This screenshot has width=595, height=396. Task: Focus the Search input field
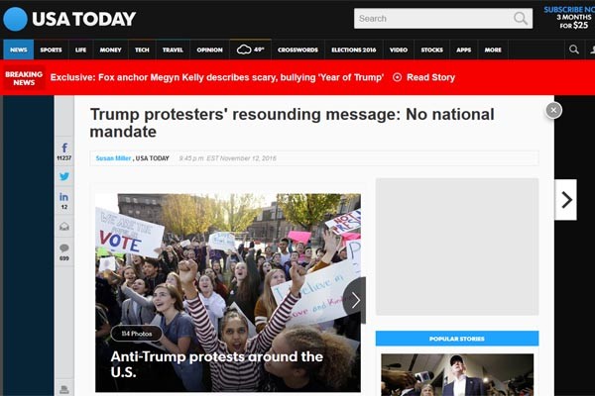433,18
